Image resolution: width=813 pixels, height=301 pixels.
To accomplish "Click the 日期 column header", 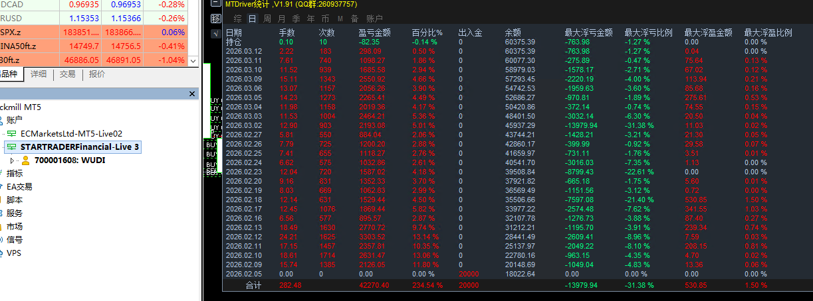I will [x=234, y=32].
